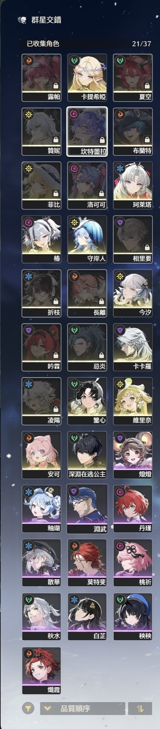Click the fusion element icon on 莫特斐
Viewport: 160px width, 729px height.
tap(75, 546)
